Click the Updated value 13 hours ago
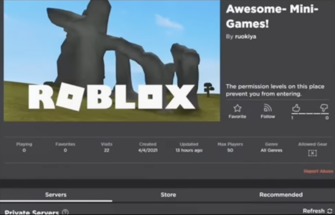Screen dimensions: 335x215 189,150
